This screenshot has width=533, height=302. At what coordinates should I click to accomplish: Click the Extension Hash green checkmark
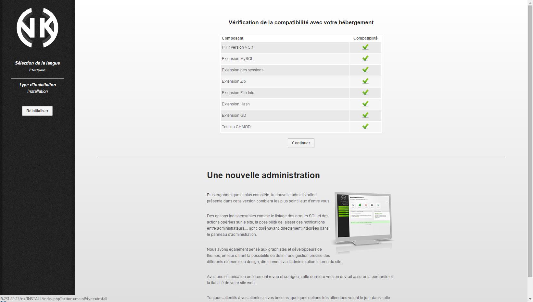tap(365, 104)
